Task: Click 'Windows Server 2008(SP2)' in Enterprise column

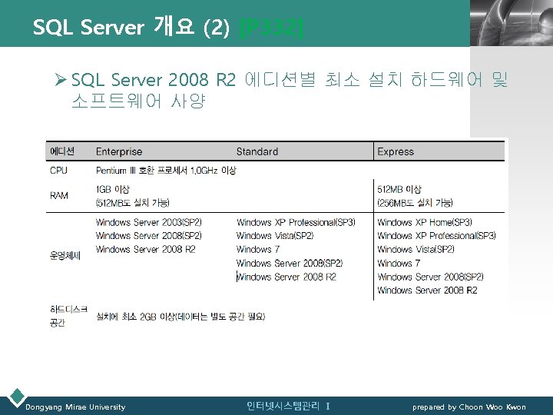Action: (148, 235)
